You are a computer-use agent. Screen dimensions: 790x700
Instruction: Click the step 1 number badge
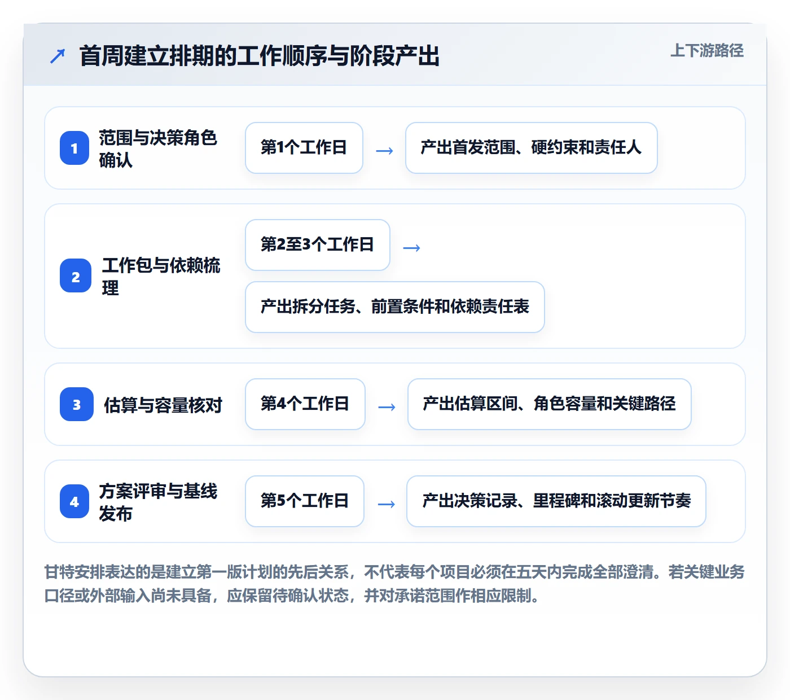(74, 148)
